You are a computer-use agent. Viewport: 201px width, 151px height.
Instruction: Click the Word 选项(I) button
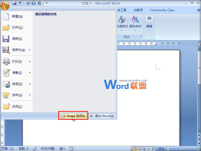click(x=73, y=116)
